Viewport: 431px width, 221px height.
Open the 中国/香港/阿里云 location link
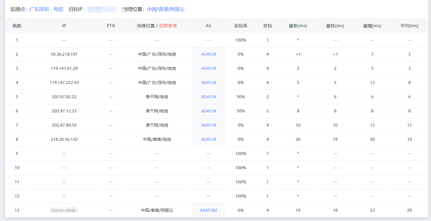(166, 9)
